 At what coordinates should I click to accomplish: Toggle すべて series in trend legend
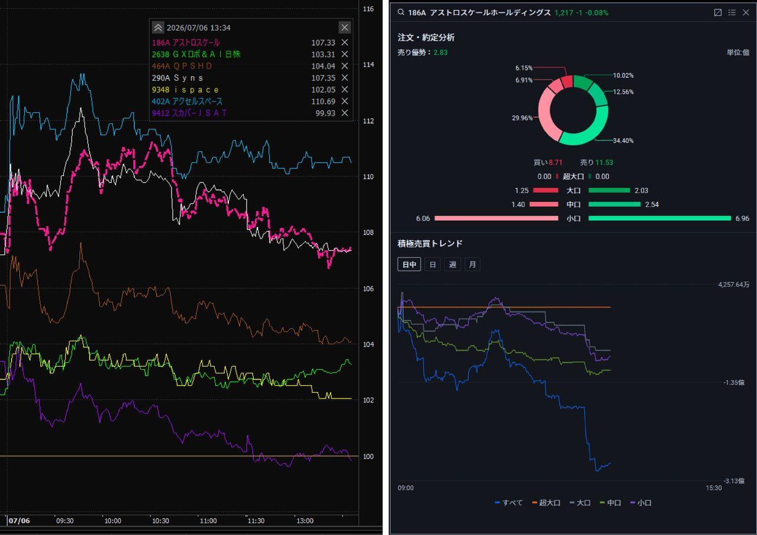pos(509,503)
